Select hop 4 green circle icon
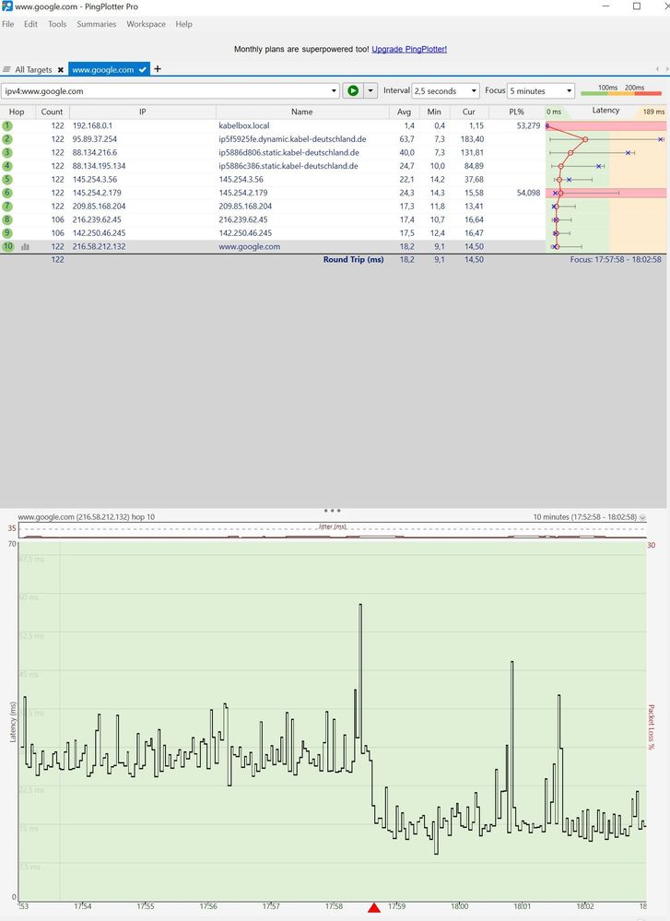This screenshot has height=921, width=670. pos(7,166)
